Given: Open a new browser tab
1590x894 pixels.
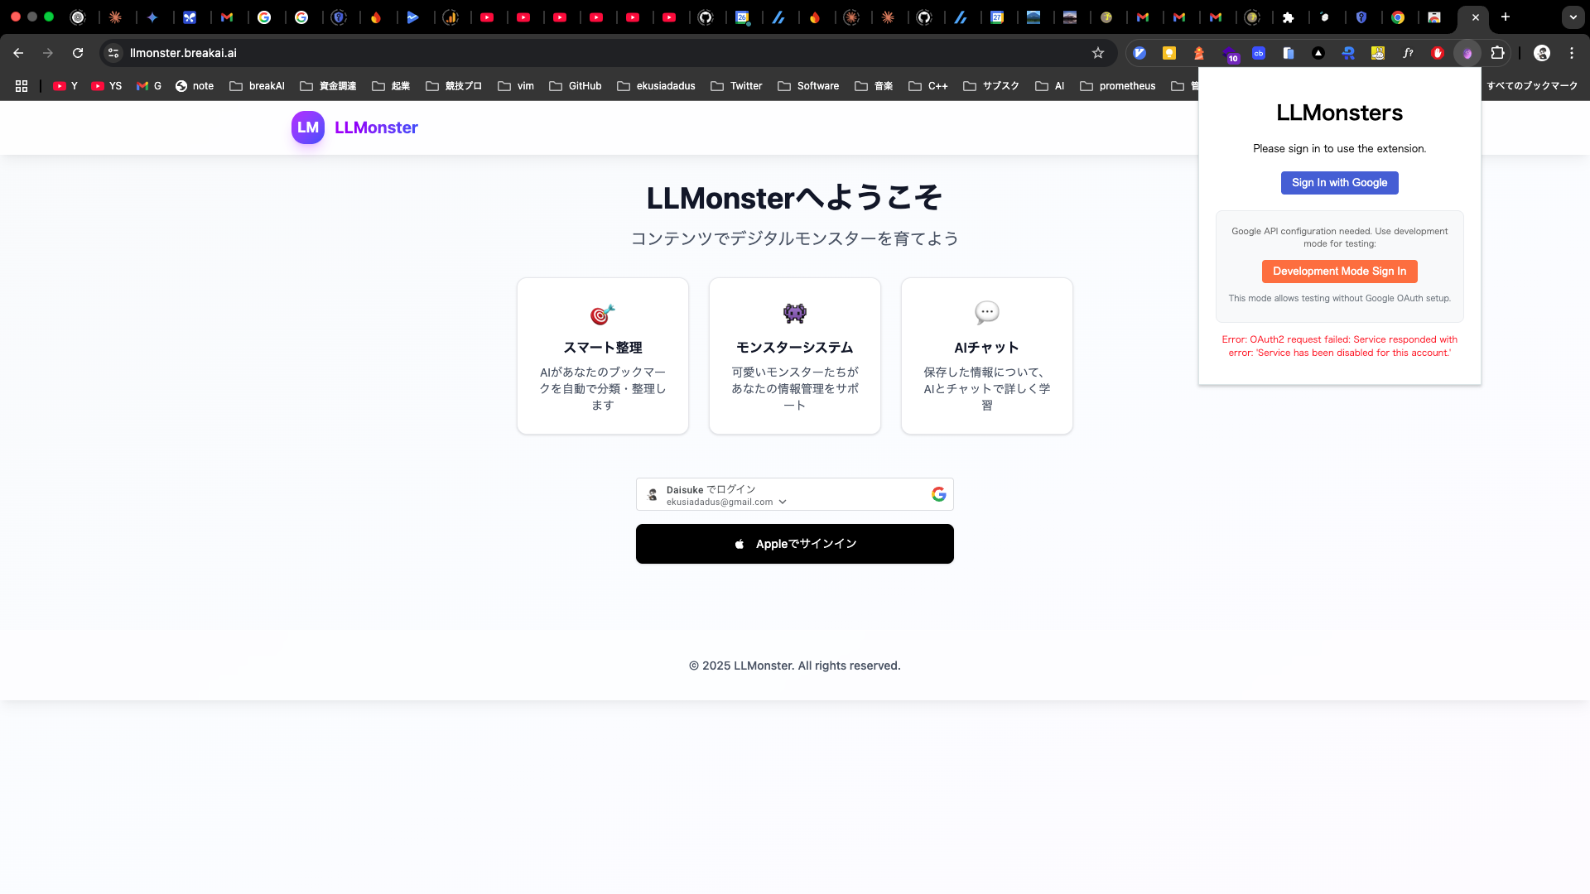Looking at the screenshot, I should [1506, 17].
